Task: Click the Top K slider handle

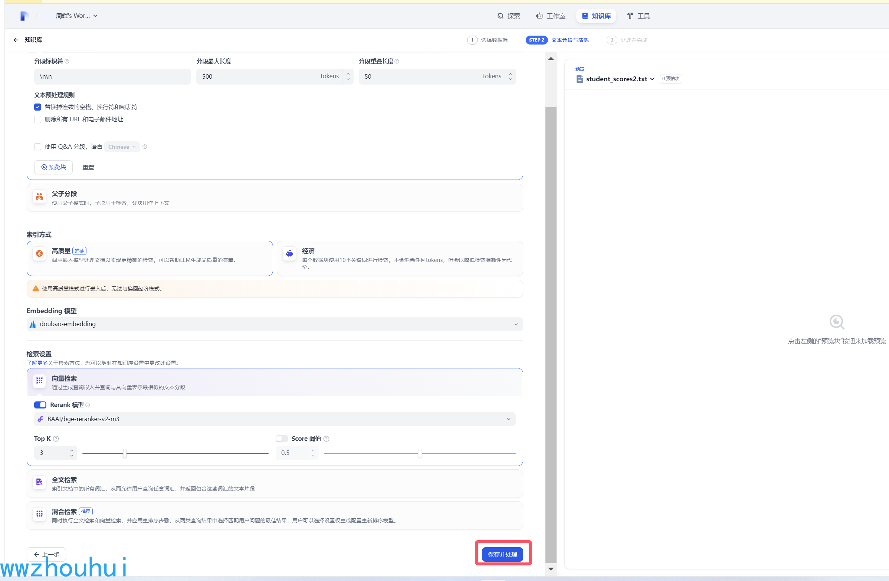Action: [x=125, y=453]
